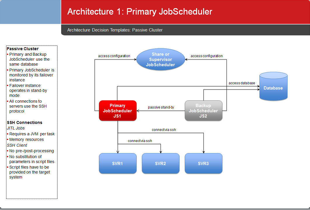Click the connect via ssh label near SVR2
The image size is (310, 210).
pyautogui.click(x=140, y=141)
